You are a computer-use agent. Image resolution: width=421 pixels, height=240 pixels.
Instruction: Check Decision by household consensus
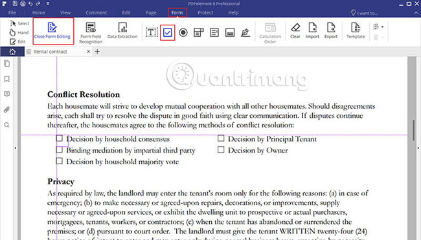click(x=60, y=138)
